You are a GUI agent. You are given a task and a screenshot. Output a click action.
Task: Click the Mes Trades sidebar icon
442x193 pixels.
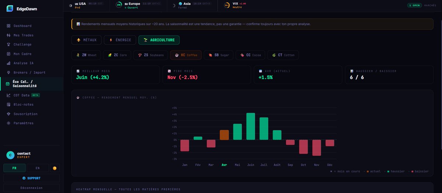8,35
